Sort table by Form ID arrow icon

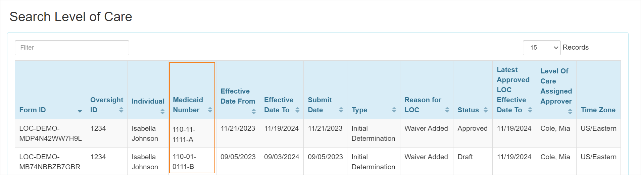[x=80, y=111]
